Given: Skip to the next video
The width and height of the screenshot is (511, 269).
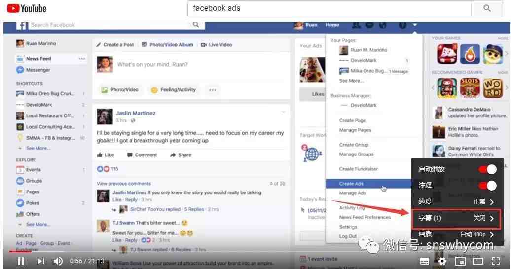Looking at the screenshot, I should (41, 261).
